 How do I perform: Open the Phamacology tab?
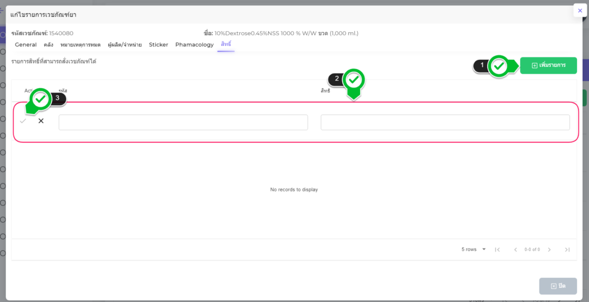194,45
